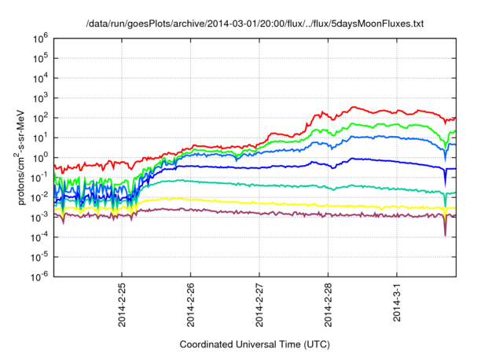
Task: Click the 10^3 y-axis tick label
Action: click(40, 98)
